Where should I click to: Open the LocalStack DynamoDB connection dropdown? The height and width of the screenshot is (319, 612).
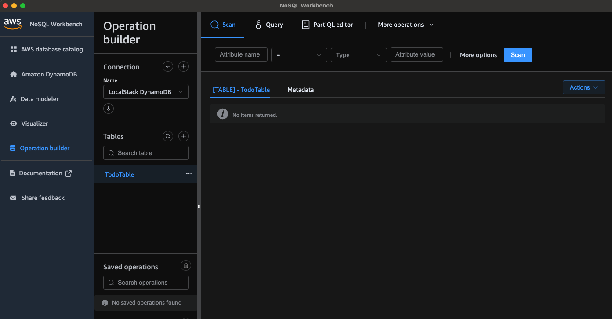click(x=146, y=92)
